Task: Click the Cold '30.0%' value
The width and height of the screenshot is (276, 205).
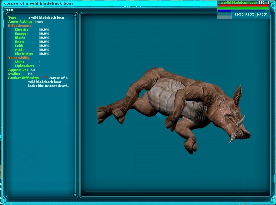Action: [44, 46]
